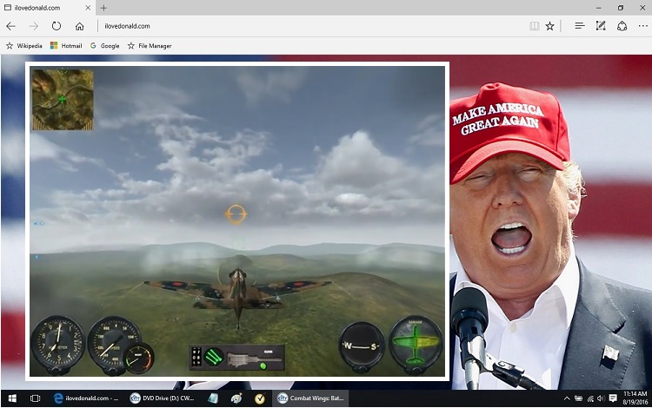652x408 pixels.
Task: Go to the browser home page
Action: pyautogui.click(x=79, y=26)
